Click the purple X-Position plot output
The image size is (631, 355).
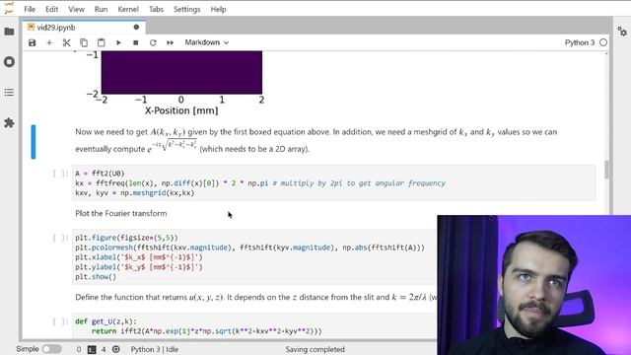point(181,72)
